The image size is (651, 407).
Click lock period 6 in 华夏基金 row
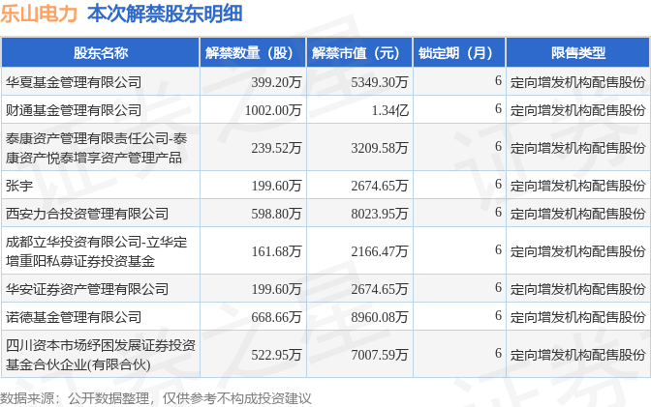click(498, 80)
